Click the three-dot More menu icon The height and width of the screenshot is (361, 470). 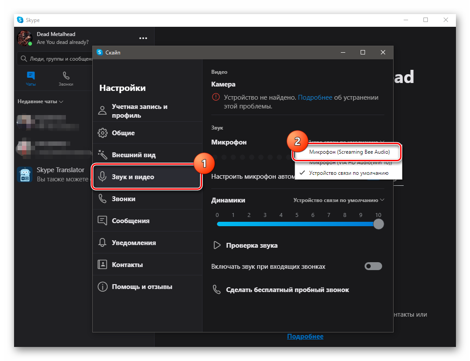pyautogui.click(x=143, y=38)
